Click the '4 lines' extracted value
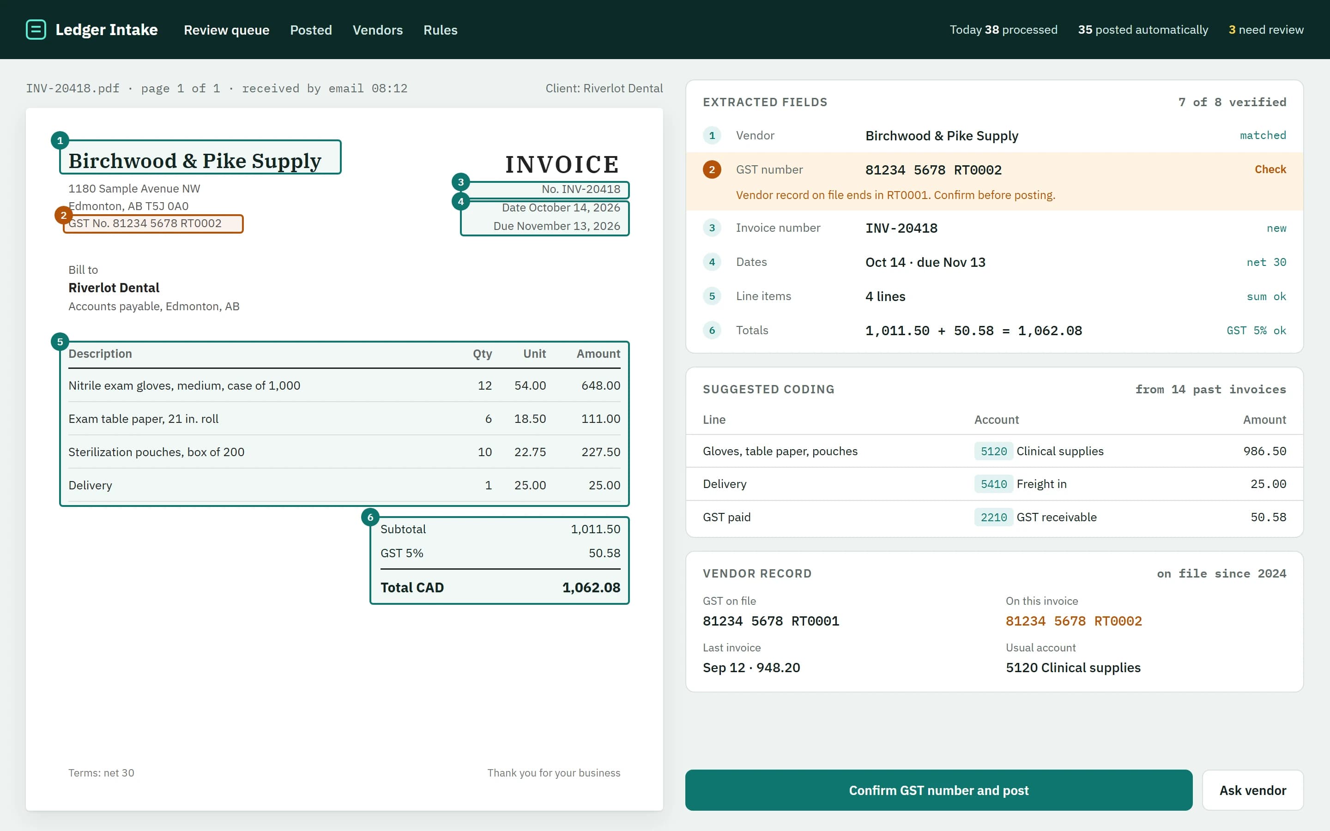The width and height of the screenshot is (1330, 831). click(885, 296)
